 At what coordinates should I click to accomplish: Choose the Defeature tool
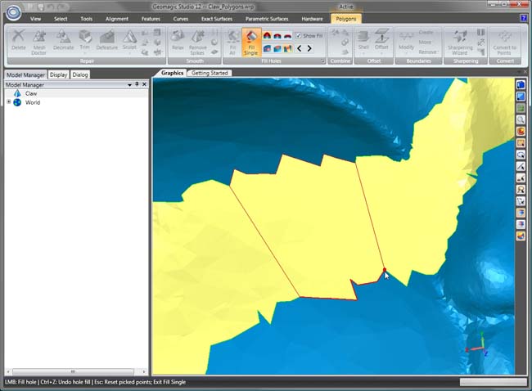(107, 40)
